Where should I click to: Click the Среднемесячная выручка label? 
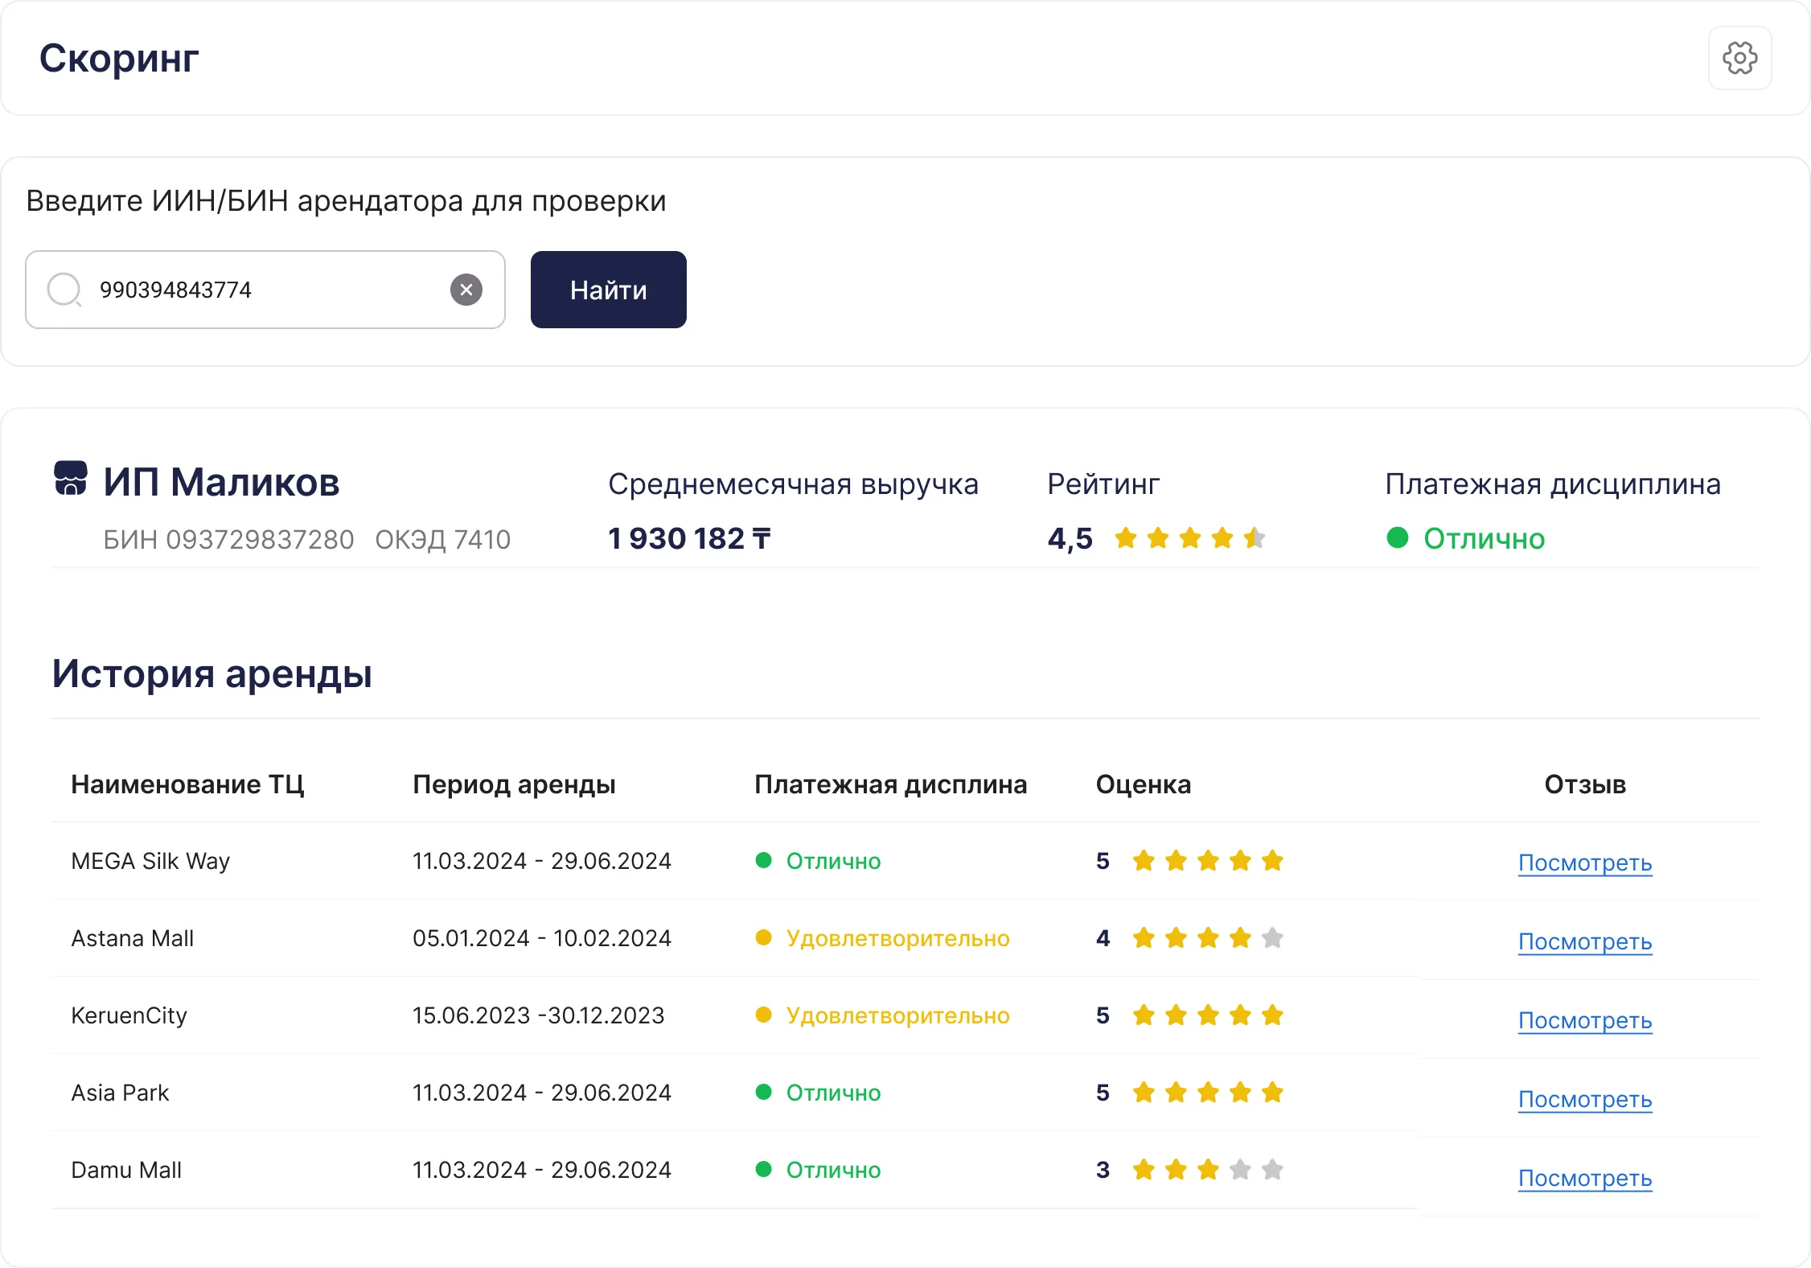pos(794,484)
